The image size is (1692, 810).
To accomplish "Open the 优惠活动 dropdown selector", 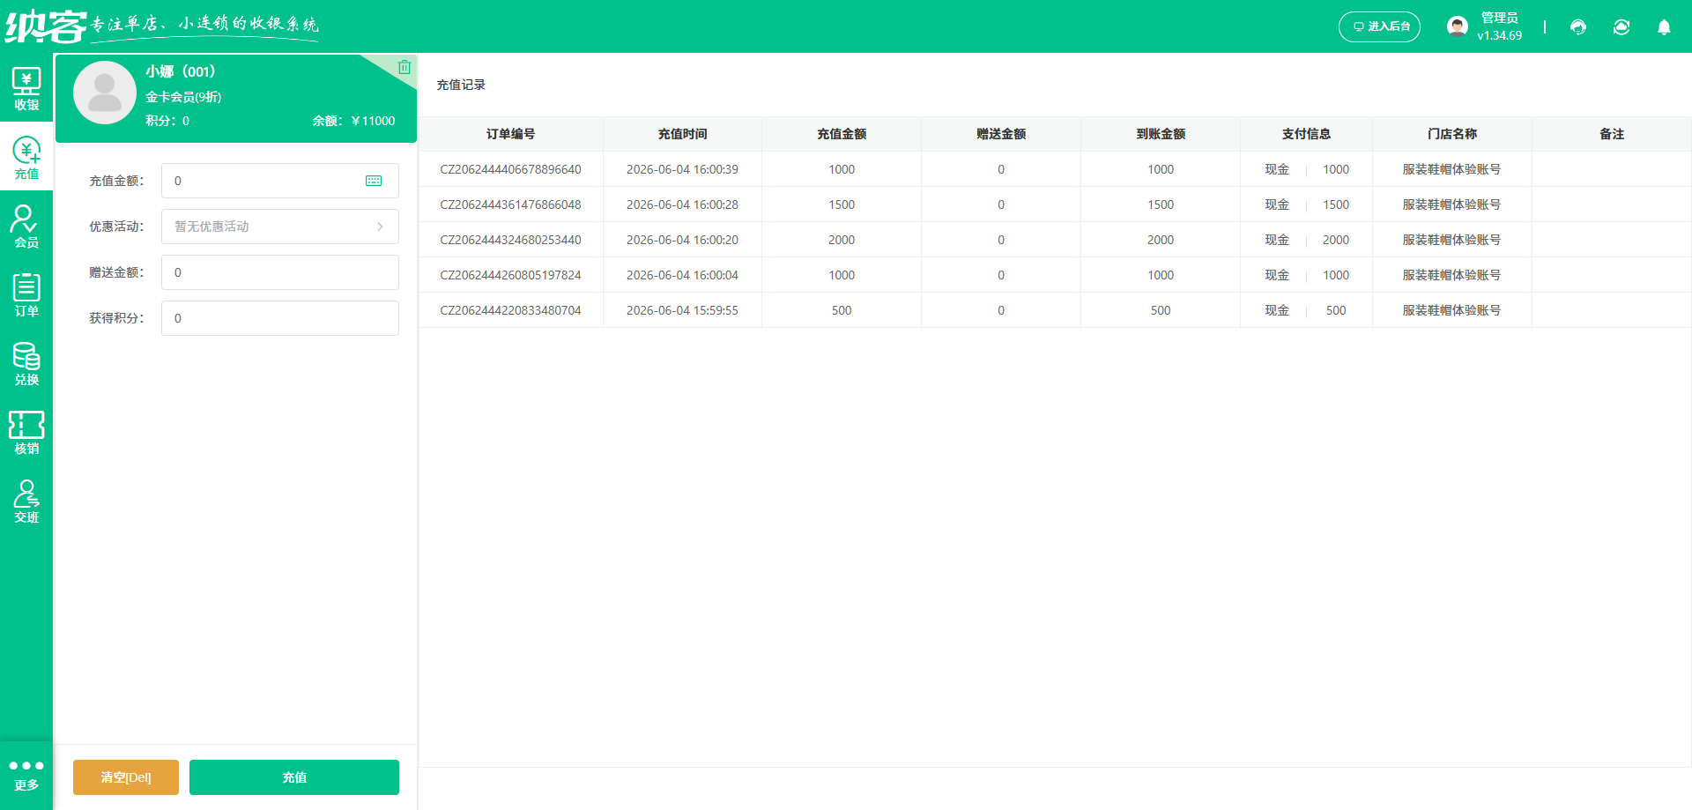I will [x=280, y=227].
